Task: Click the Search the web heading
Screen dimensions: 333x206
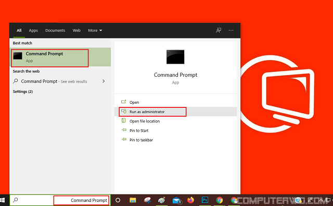Action: tap(26, 72)
